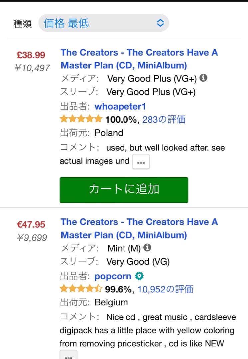Expand popcorn's full seller comment
The height and width of the screenshot is (359, 248).
[68, 356]
